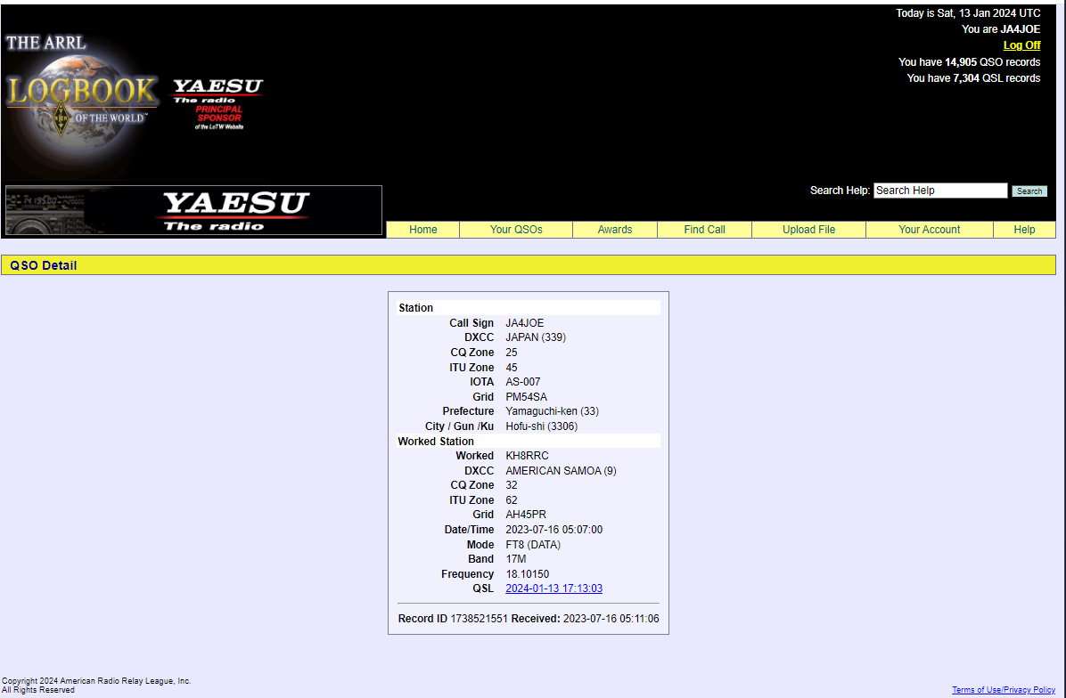Open the Yaesu radio banner advertisement

point(193,210)
